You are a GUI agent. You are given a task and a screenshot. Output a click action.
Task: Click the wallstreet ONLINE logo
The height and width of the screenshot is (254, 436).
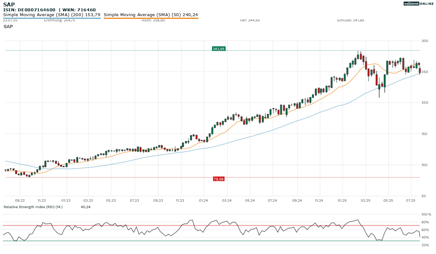click(419, 4)
